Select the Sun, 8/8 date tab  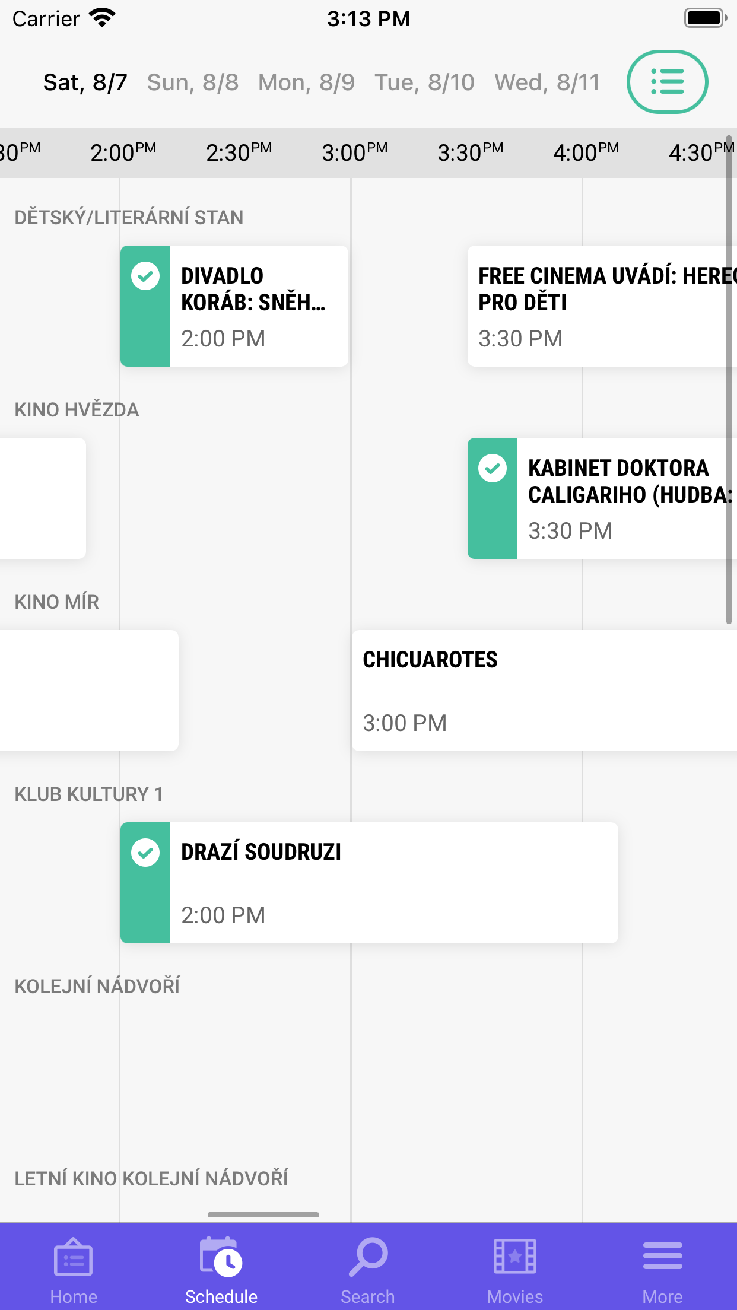click(x=193, y=82)
